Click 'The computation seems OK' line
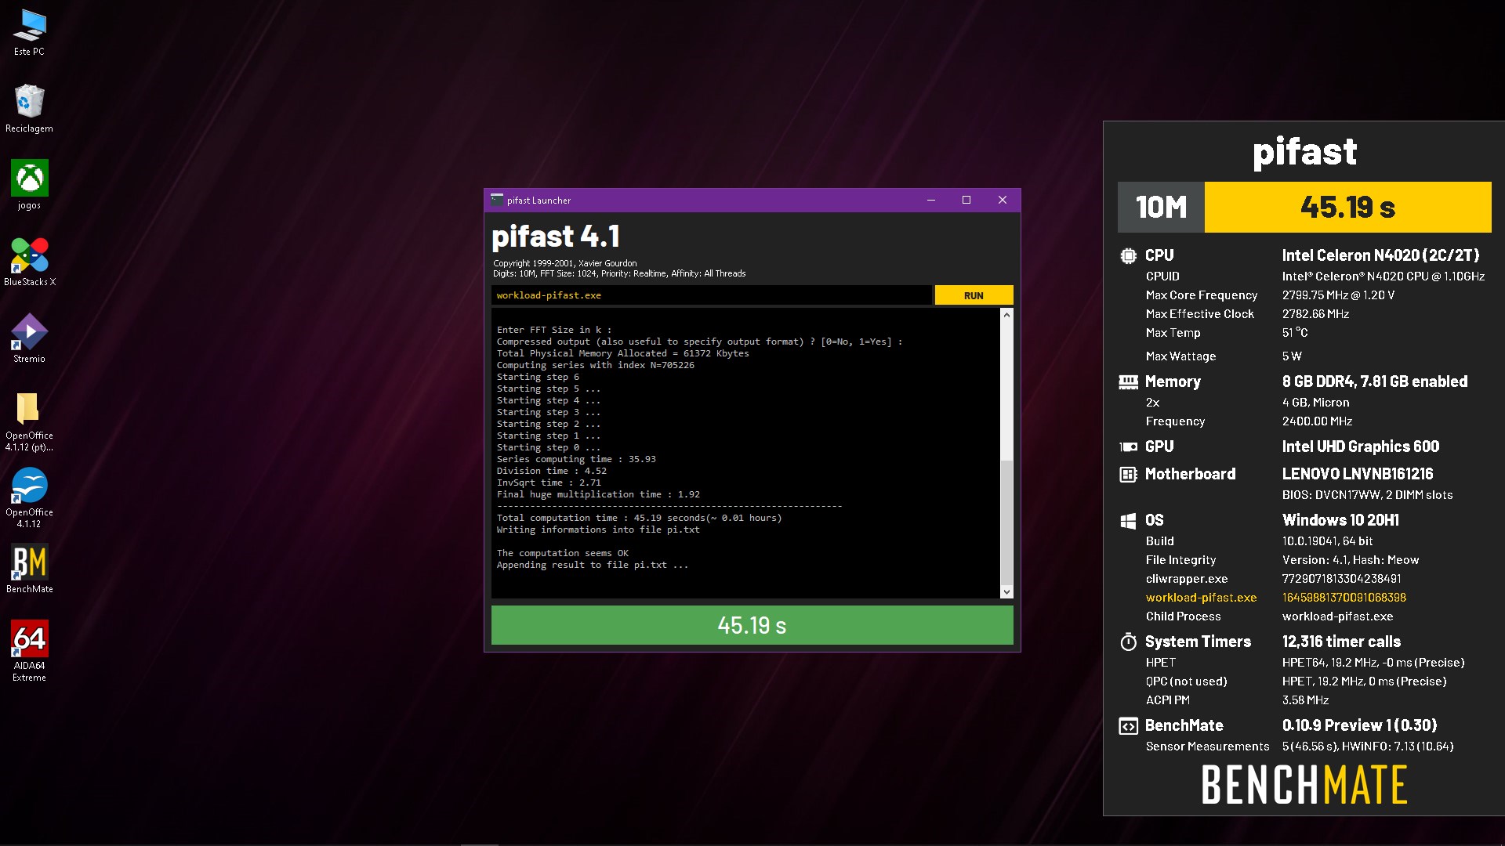Image resolution: width=1505 pixels, height=846 pixels. (x=562, y=553)
